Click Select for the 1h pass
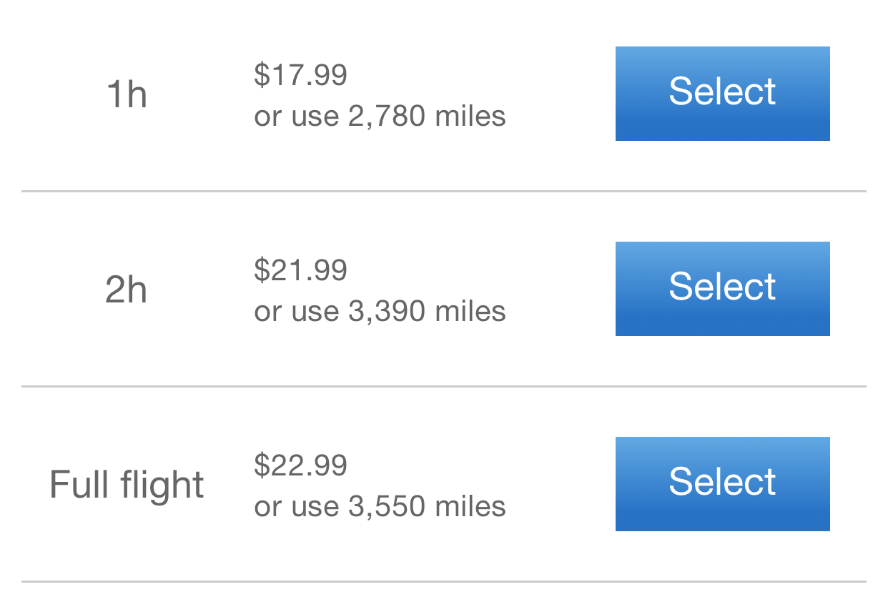Image resolution: width=888 pixels, height=592 pixels. click(x=722, y=94)
